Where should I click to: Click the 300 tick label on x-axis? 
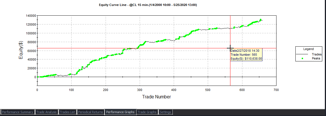click(x=140, y=90)
